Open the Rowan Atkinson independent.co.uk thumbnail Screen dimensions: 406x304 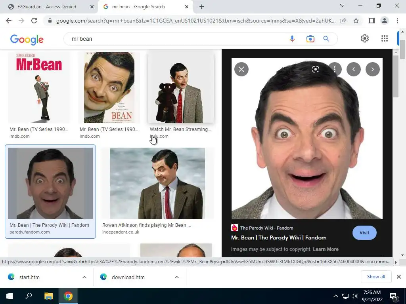(x=157, y=183)
